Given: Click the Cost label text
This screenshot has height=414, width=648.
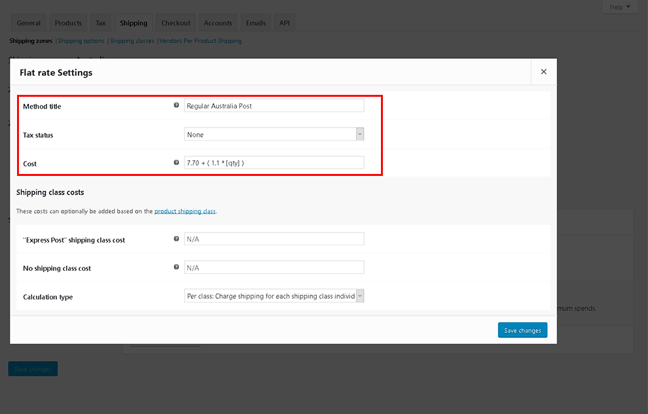Looking at the screenshot, I should click(x=29, y=164).
